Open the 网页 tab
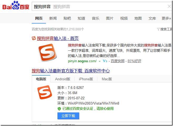 (39, 18)
